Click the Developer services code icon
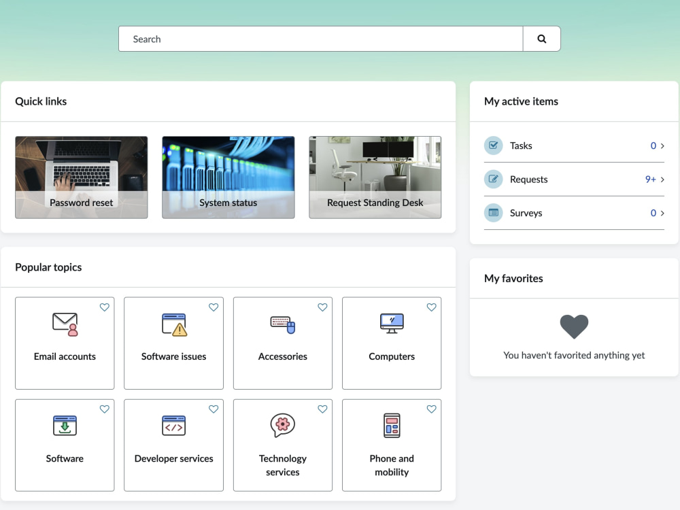The width and height of the screenshot is (680, 510). [x=173, y=426]
